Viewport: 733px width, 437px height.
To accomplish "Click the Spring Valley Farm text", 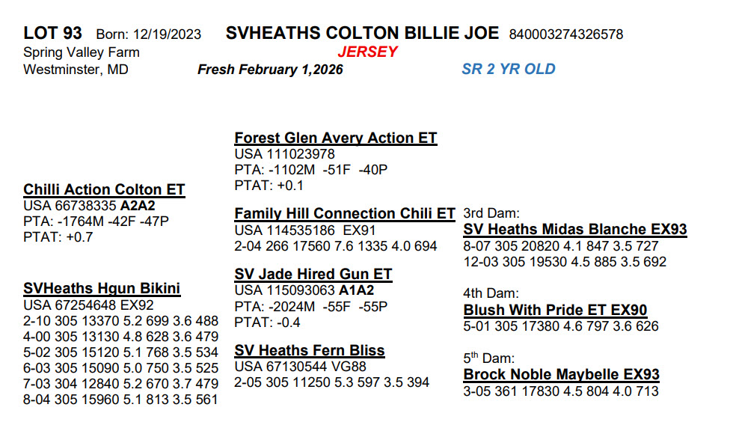I will (82, 52).
